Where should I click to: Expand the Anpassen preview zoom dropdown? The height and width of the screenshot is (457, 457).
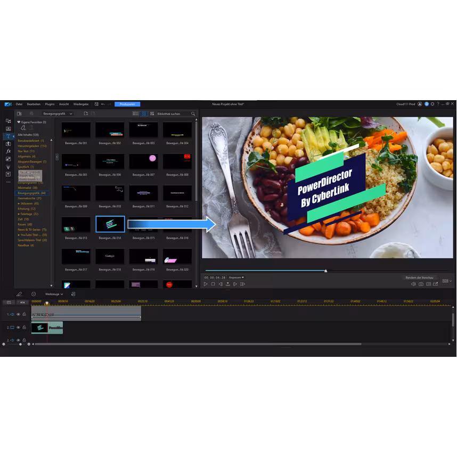236,278
